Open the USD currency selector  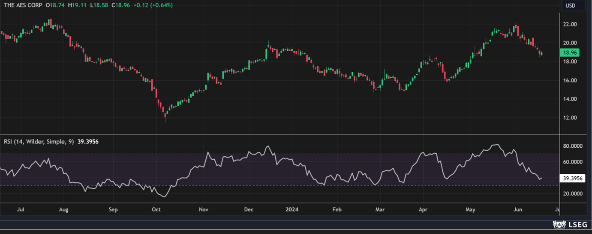pyautogui.click(x=570, y=6)
